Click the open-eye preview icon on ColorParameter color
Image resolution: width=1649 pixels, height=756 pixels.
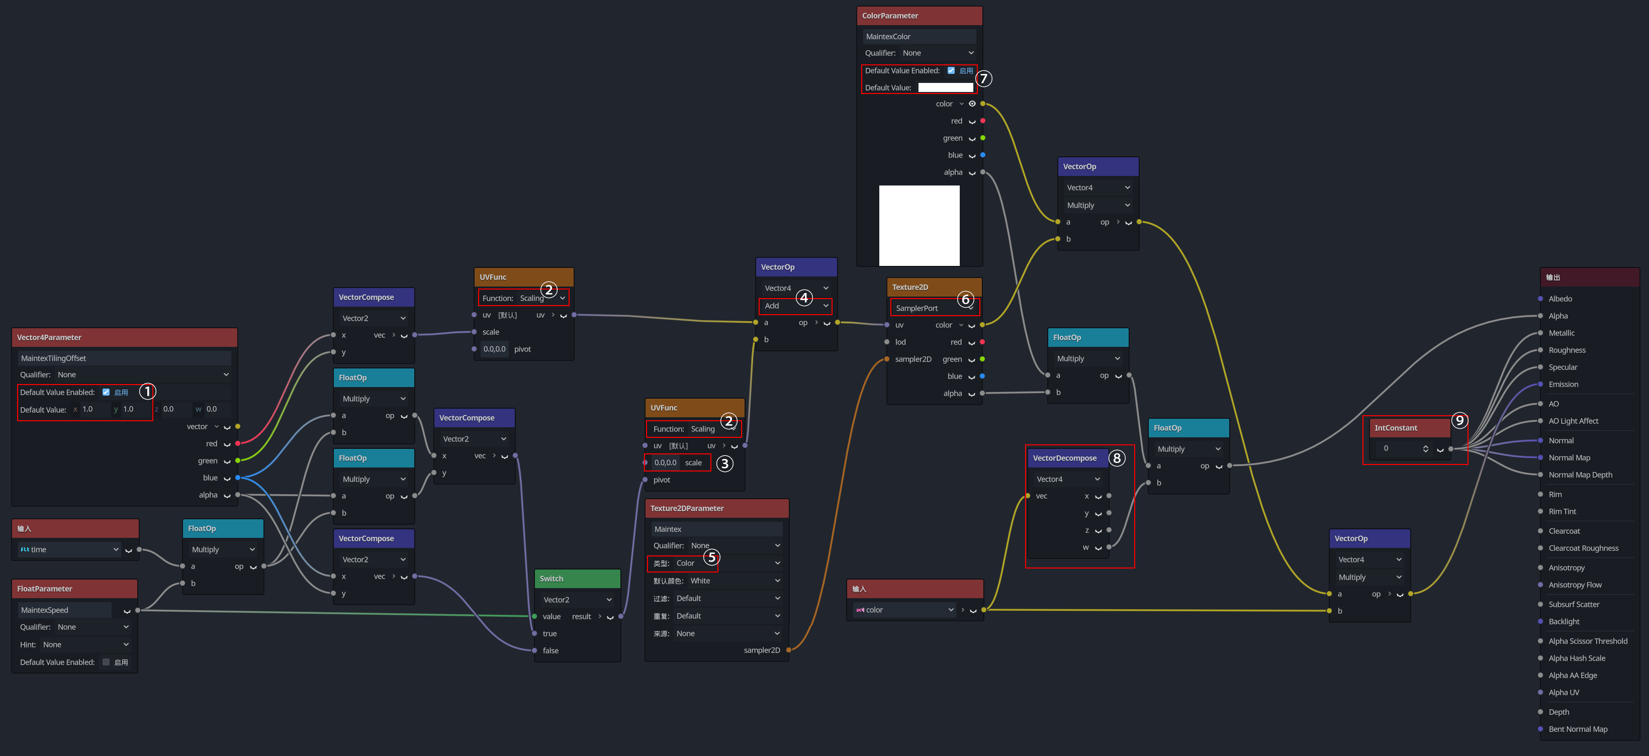[x=972, y=104]
